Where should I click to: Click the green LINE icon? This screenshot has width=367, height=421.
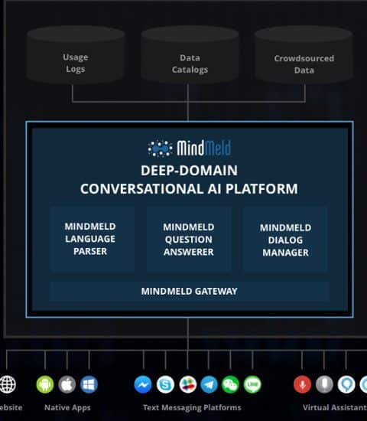(252, 384)
